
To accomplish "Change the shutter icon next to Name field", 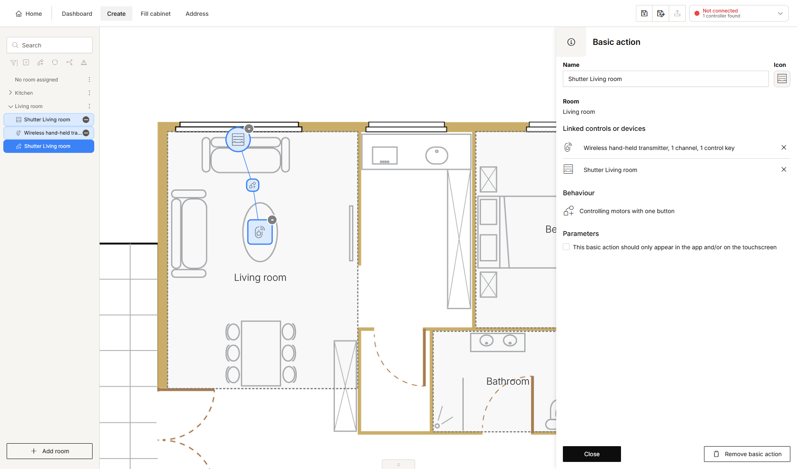I will point(782,79).
